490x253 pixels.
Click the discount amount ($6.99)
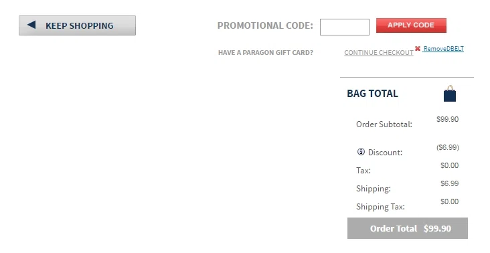tap(448, 147)
